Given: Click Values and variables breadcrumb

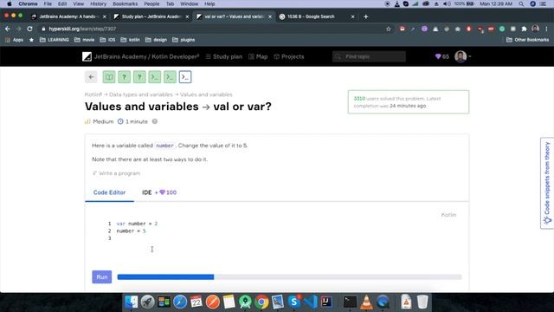Looking at the screenshot, I should tap(206, 94).
